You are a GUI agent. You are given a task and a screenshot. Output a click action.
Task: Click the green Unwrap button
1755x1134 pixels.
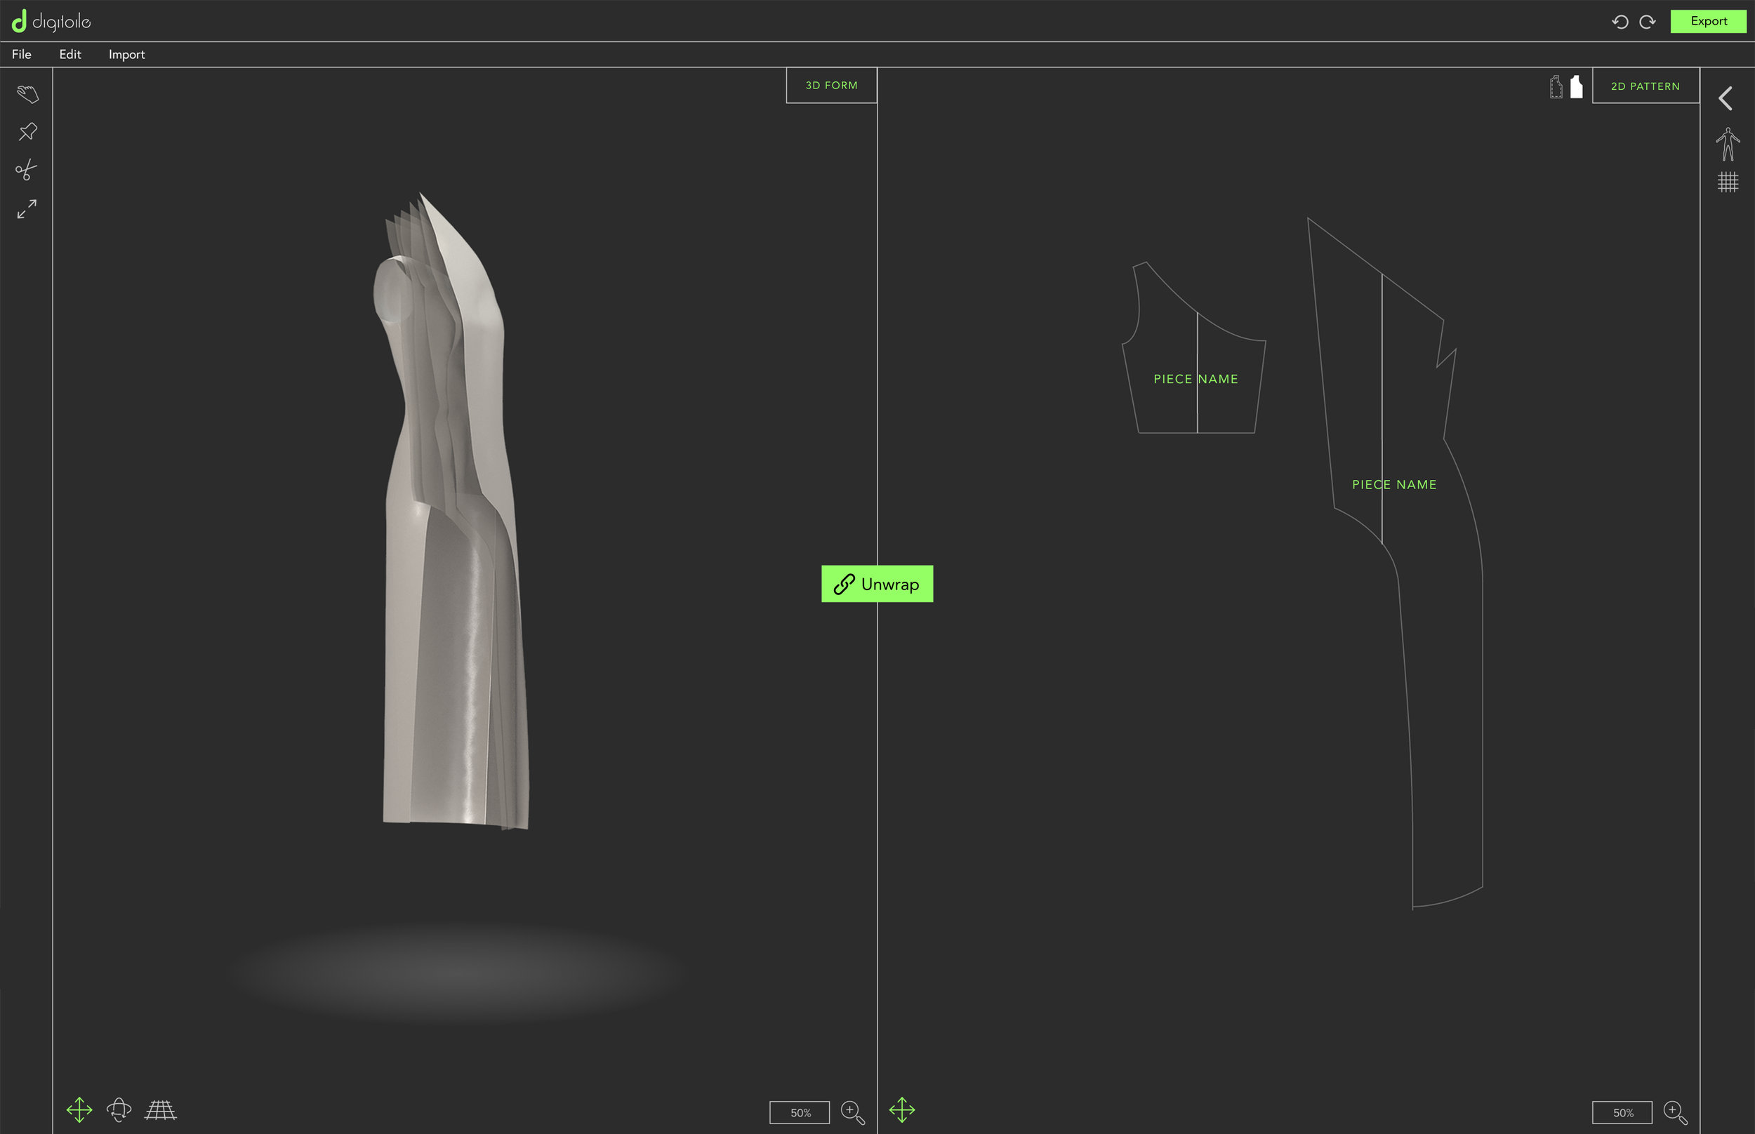click(876, 584)
